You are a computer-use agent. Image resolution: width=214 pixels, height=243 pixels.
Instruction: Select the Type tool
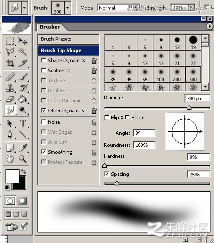(x=23, y=123)
